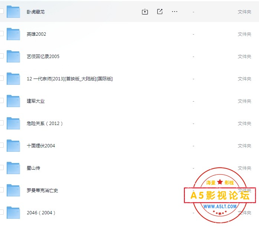Open more options for 卧虎藏龙 row

click(x=175, y=12)
